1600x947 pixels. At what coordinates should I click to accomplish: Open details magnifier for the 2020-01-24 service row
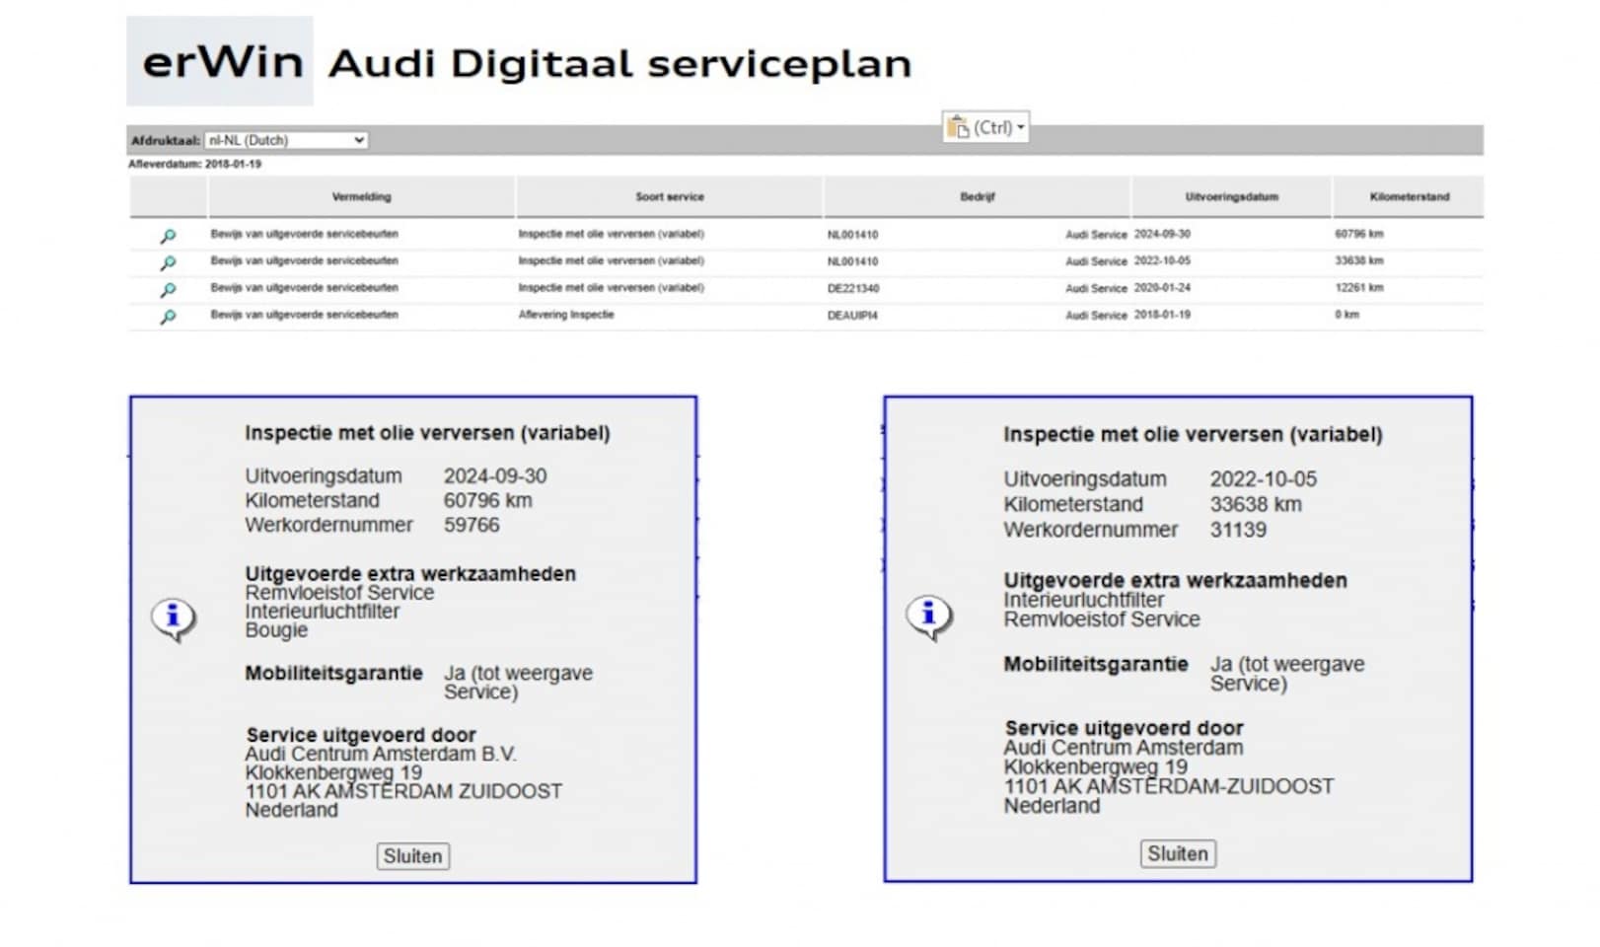(168, 289)
